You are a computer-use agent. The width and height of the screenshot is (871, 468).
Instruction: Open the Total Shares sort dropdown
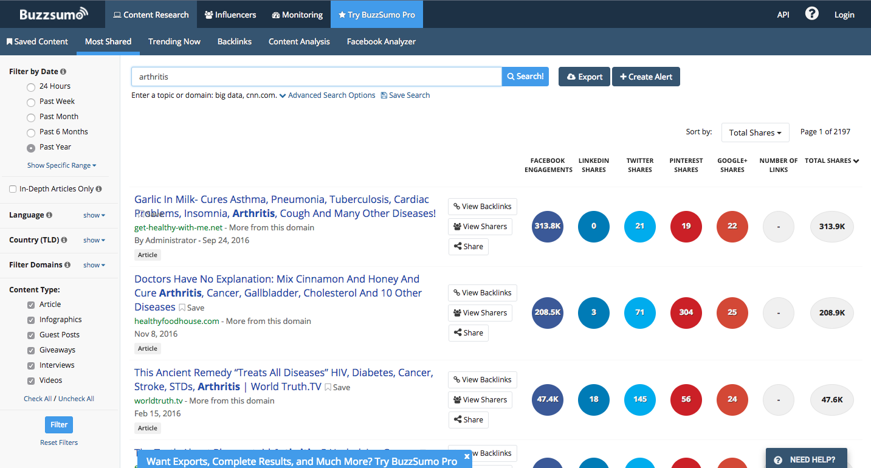pos(755,132)
